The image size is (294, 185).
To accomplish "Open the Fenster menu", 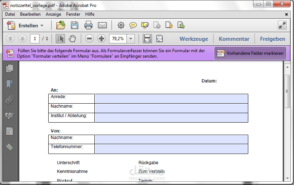I will click(73, 14).
